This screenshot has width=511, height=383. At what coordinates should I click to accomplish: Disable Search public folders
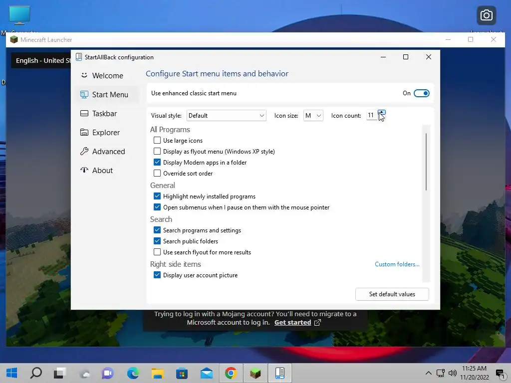(157, 241)
